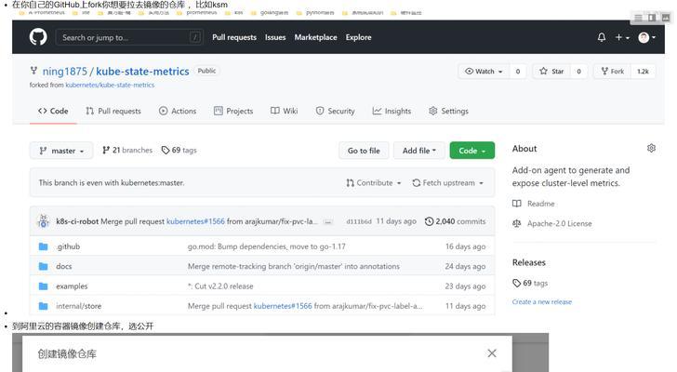This screenshot has width=677, height=372.
Task: Click the Fork button
Action: pos(613,72)
